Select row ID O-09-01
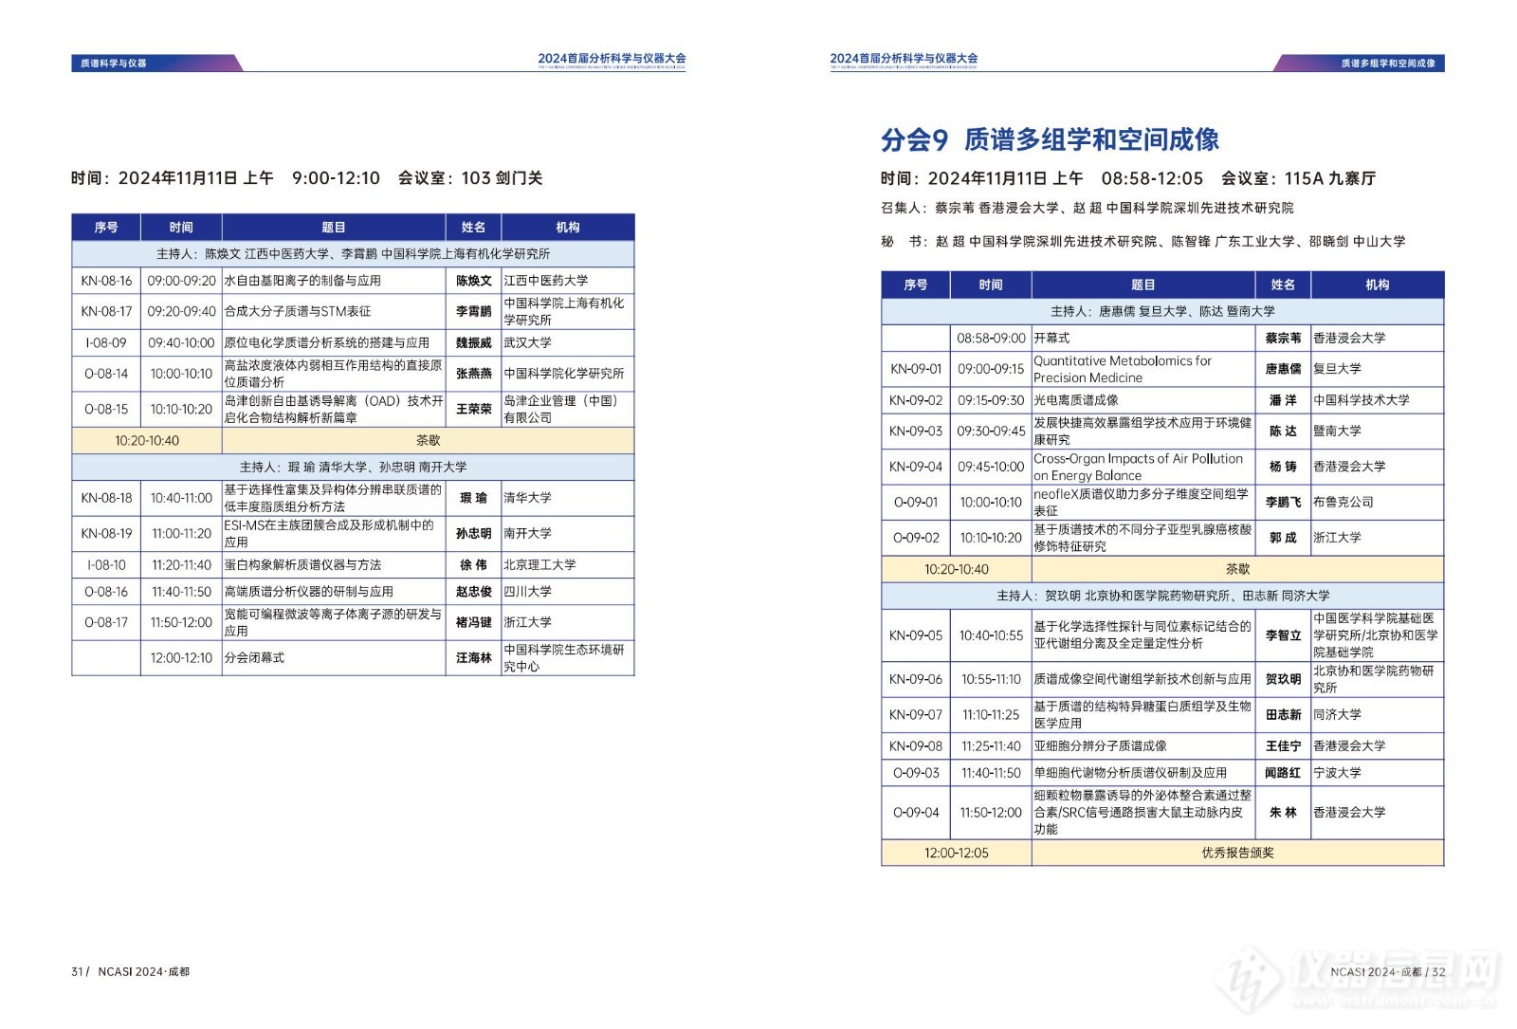The image size is (1517, 1029). tap(916, 502)
